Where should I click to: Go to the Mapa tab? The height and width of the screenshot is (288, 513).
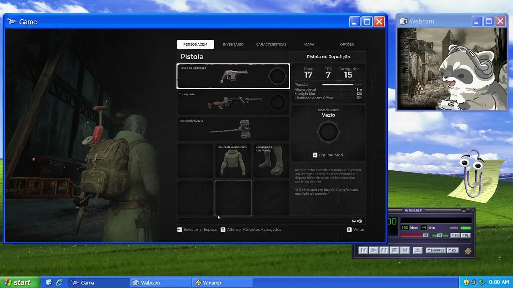[x=309, y=44]
